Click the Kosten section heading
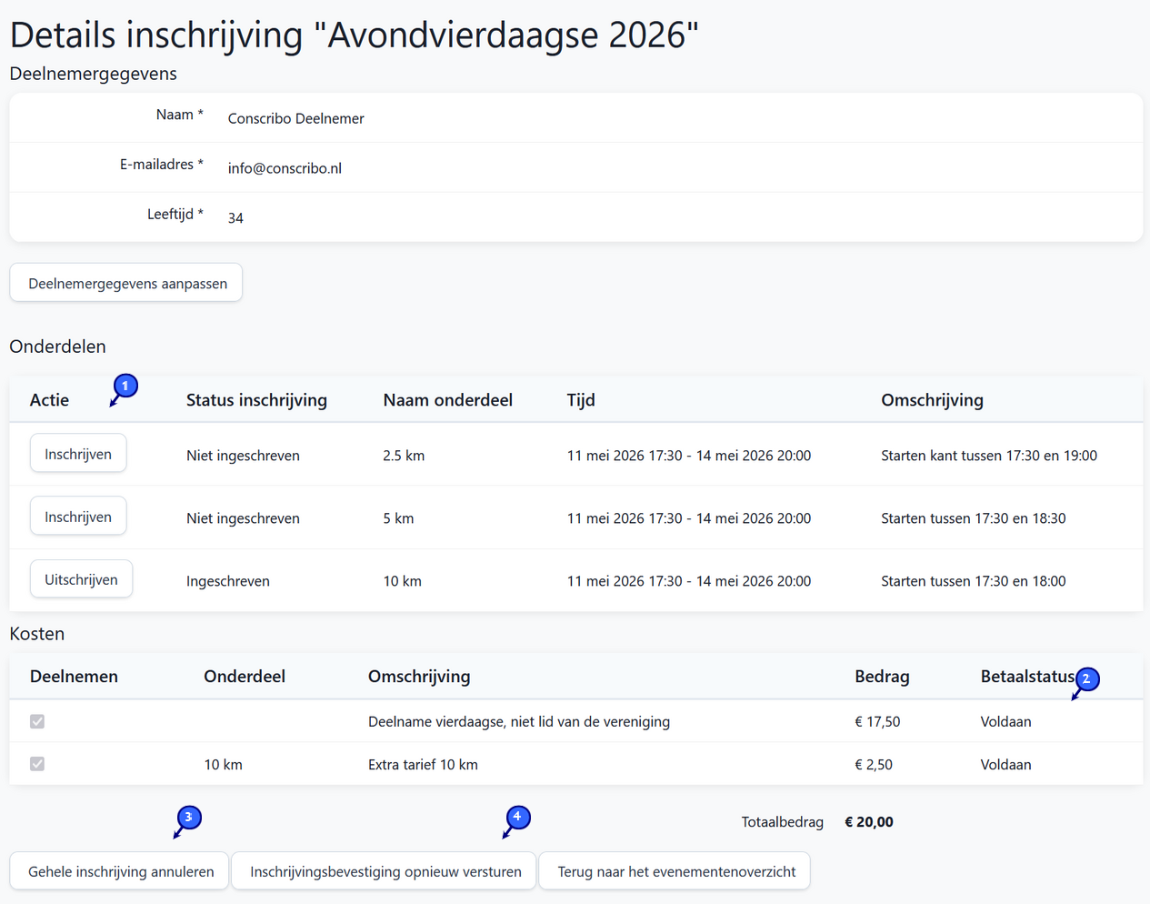Viewport: 1150px width, 904px height. click(x=36, y=633)
